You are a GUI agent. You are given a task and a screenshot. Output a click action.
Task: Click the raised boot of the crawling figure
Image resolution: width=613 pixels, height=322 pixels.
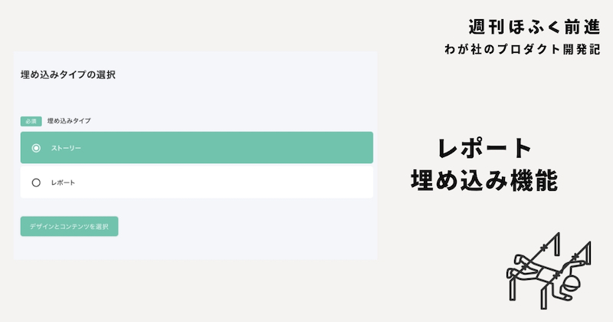pyautogui.click(x=520, y=259)
